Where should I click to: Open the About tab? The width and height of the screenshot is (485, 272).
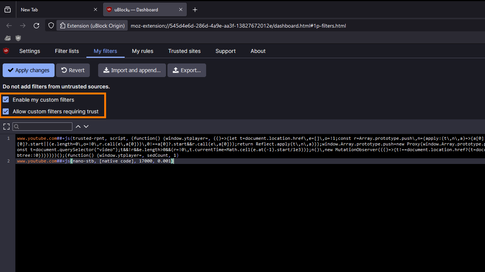[258, 51]
